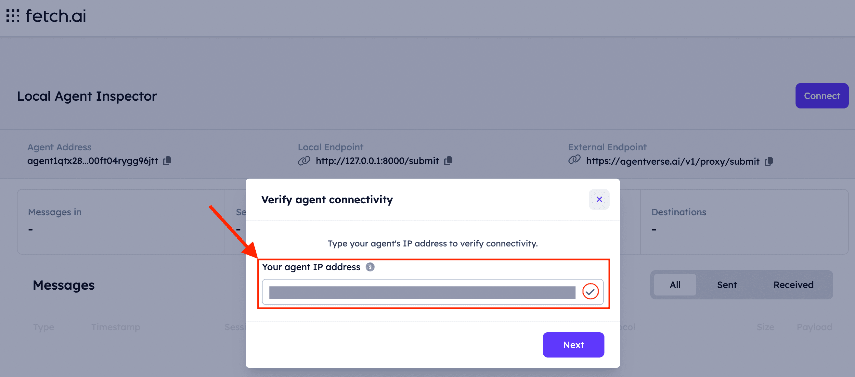Show only Sent messages
Screen dimensions: 855x377
point(727,285)
